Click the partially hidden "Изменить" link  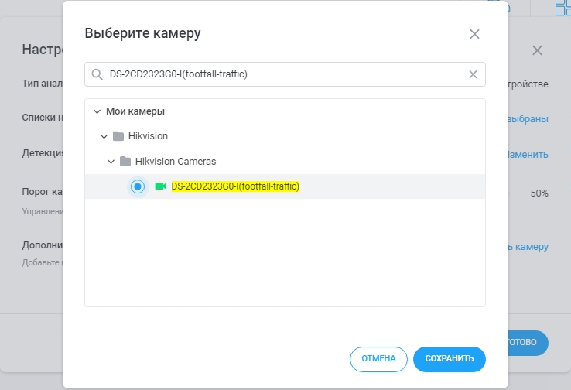529,155
